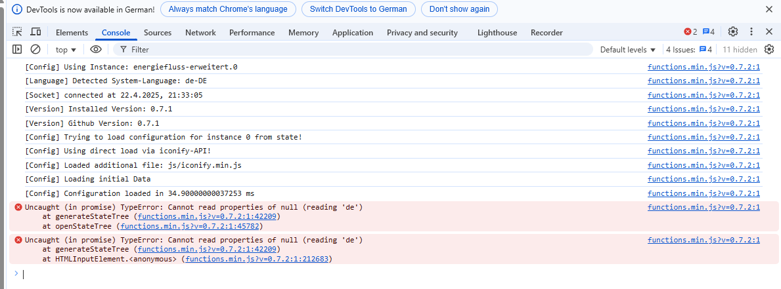
Task: Open DevTools settings gear icon
Action: [x=733, y=32]
